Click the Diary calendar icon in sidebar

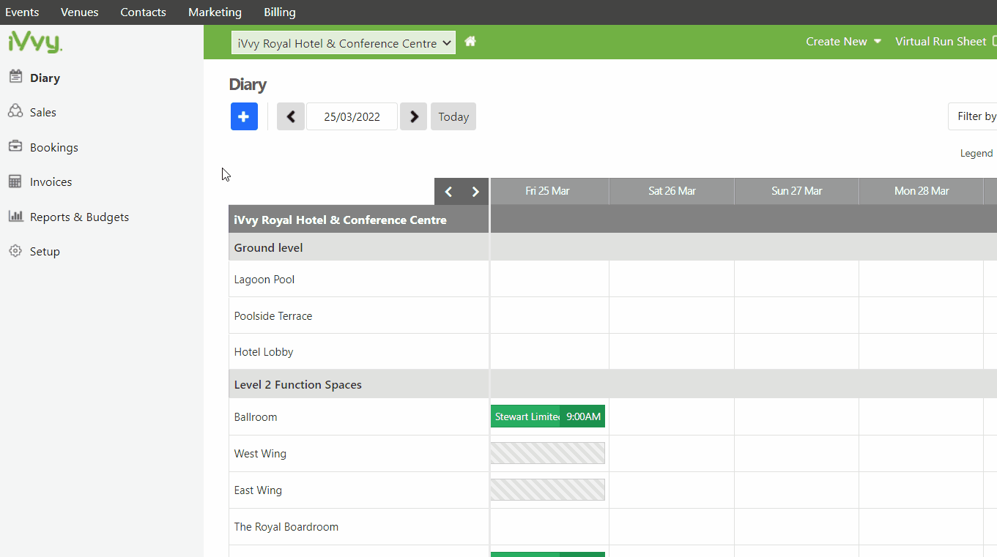coord(15,77)
